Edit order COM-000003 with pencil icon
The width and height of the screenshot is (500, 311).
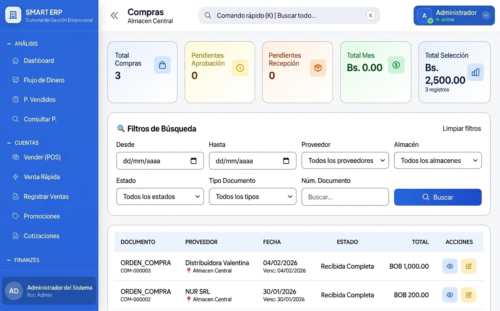click(x=469, y=266)
